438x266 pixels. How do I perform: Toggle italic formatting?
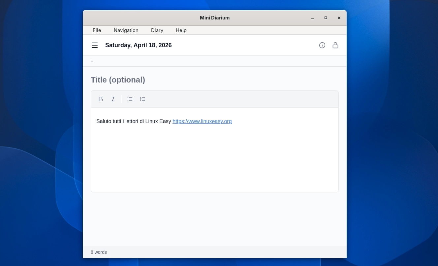pos(113,99)
